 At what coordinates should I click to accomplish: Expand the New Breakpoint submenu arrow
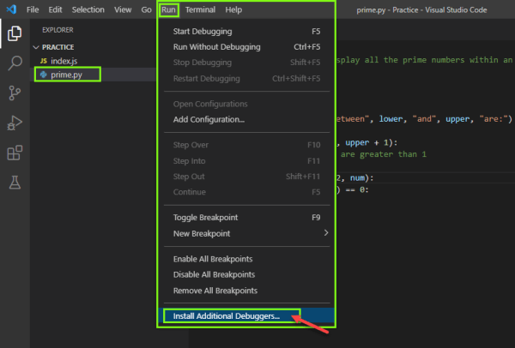[x=326, y=233]
